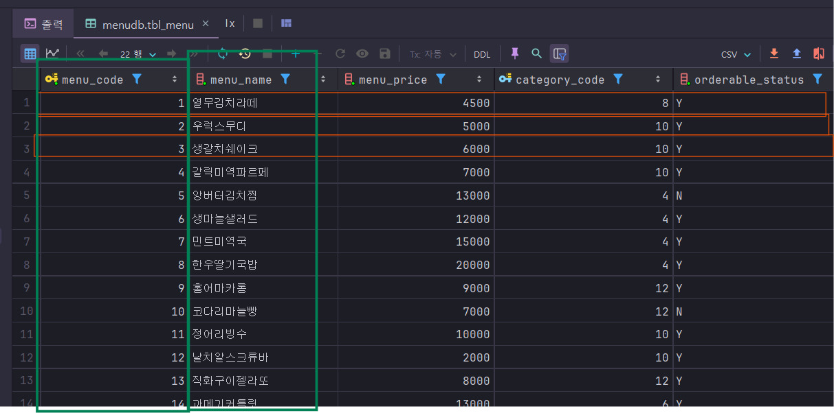This screenshot has height=413, width=834.
Task: Go to first page of rows
Action: pos(80,54)
